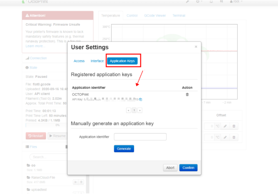Copy the OCTOPrint API key to clipboard
This screenshot has height=194, width=278.
pos(141,99)
